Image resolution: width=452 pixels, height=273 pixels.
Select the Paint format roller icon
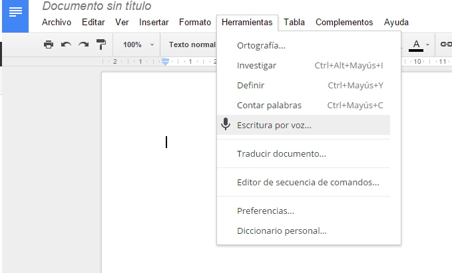101,45
